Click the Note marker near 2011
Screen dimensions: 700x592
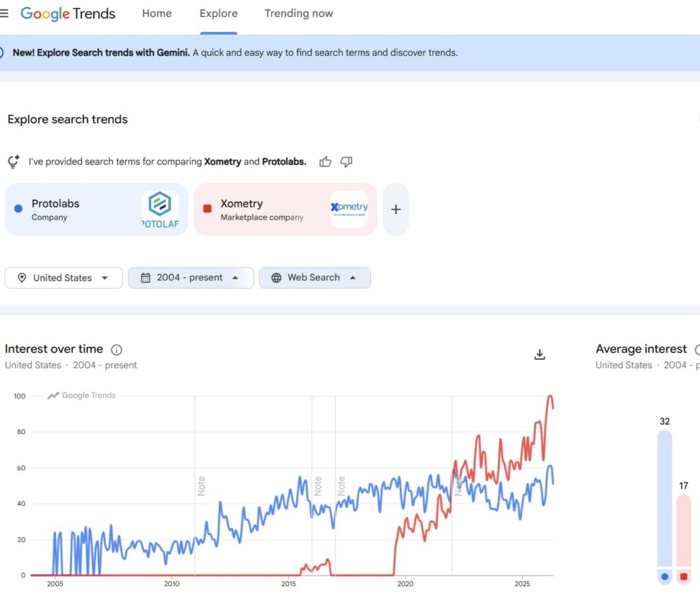click(x=202, y=486)
